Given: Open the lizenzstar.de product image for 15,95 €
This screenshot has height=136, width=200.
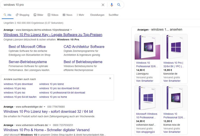Looking at the screenshot, I should (x=175, y=47).
